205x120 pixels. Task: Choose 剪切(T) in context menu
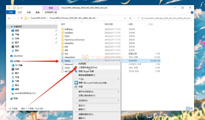[x=82, y=106]
